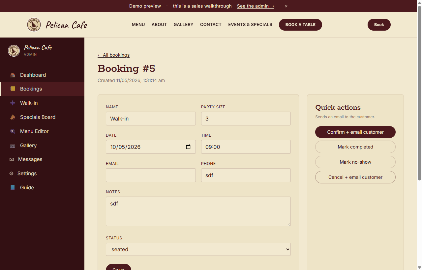Click MENU in top navigation
The height and width of the screenshot is (270, 422).
pyautogui.click(x=138, y=25)
